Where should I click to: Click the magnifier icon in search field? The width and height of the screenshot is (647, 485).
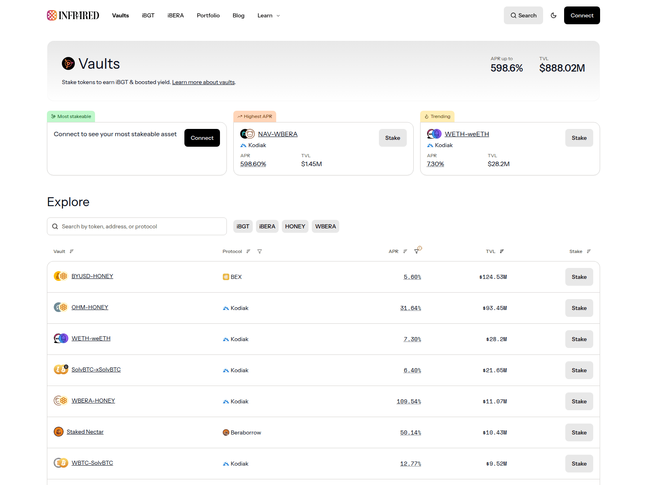pyautogui.click(x=55, y=226)
